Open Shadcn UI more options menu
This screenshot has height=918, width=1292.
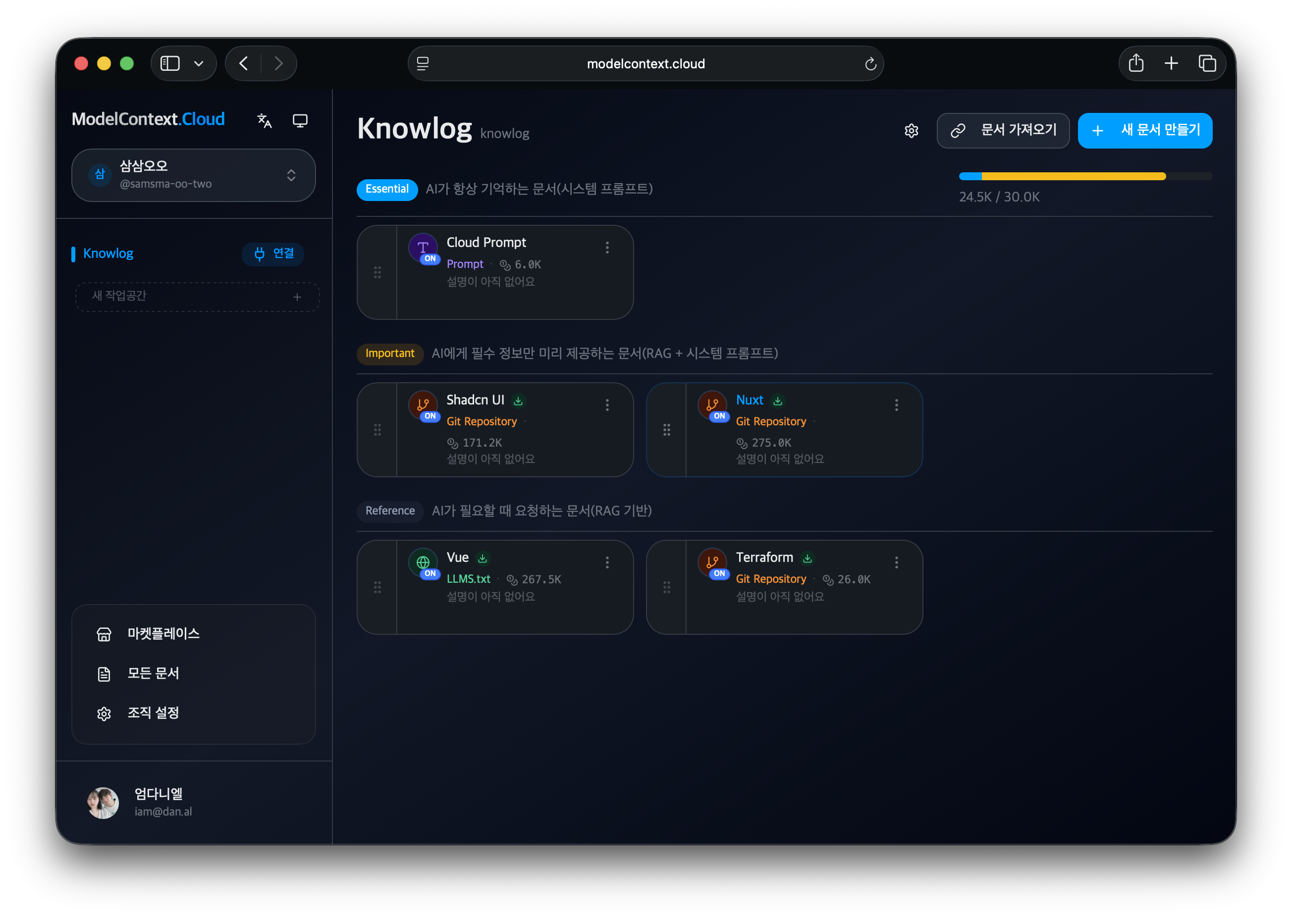click(x=607, y=405)
